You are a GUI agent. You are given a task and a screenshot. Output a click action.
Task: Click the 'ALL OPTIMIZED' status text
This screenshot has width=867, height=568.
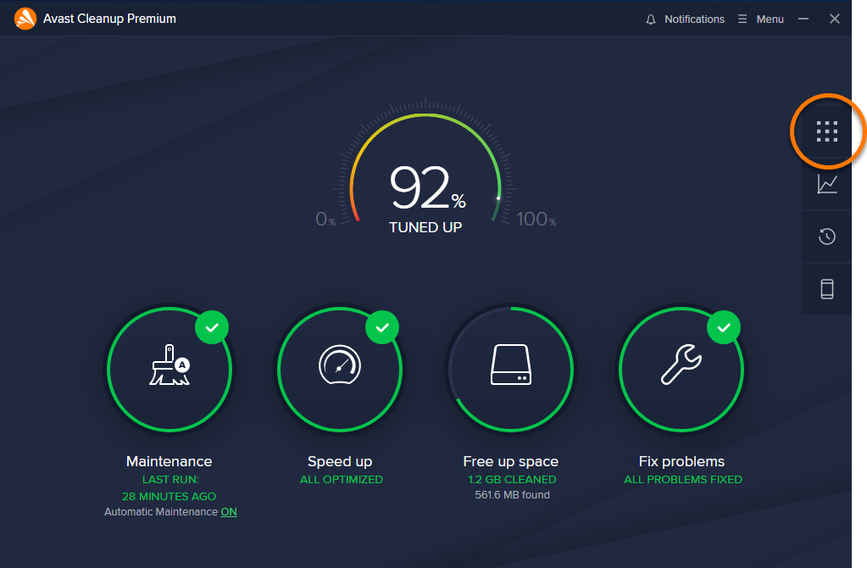[342, 480]
